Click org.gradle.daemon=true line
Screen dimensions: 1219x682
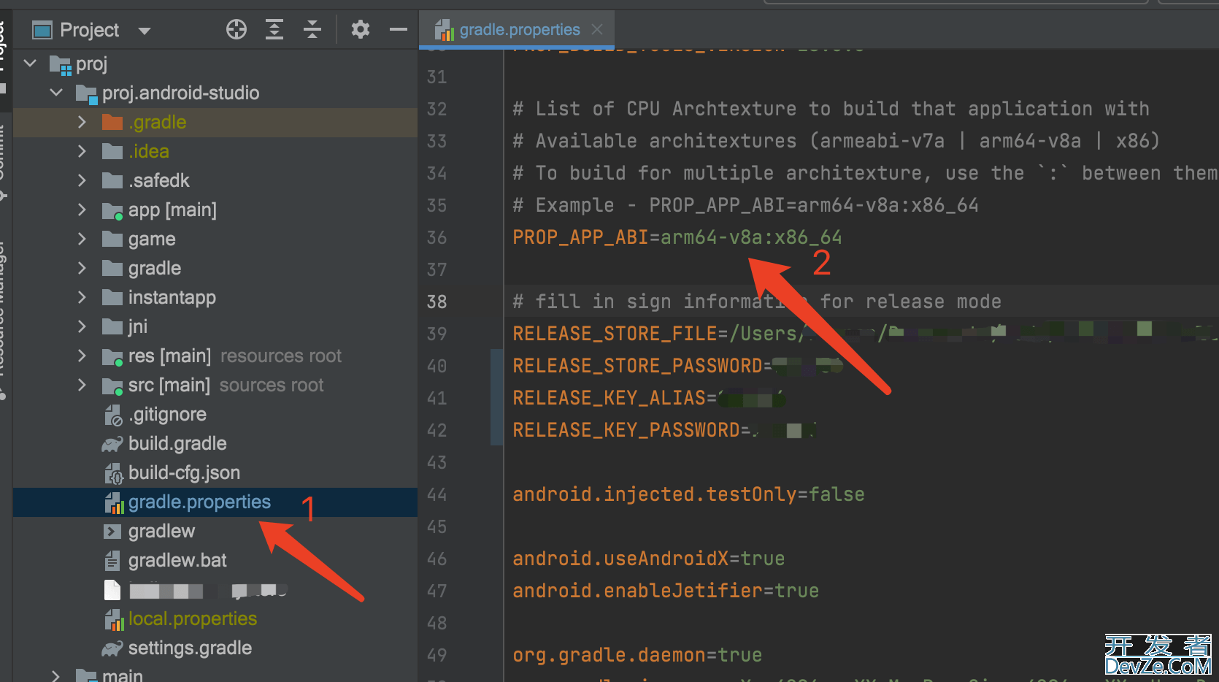(637, 655)
